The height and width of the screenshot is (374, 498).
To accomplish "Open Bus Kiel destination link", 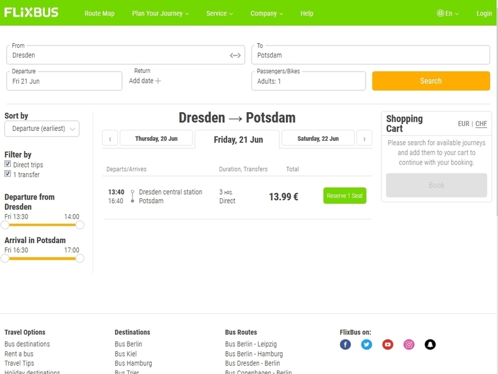I will click(x=126, y=354).
